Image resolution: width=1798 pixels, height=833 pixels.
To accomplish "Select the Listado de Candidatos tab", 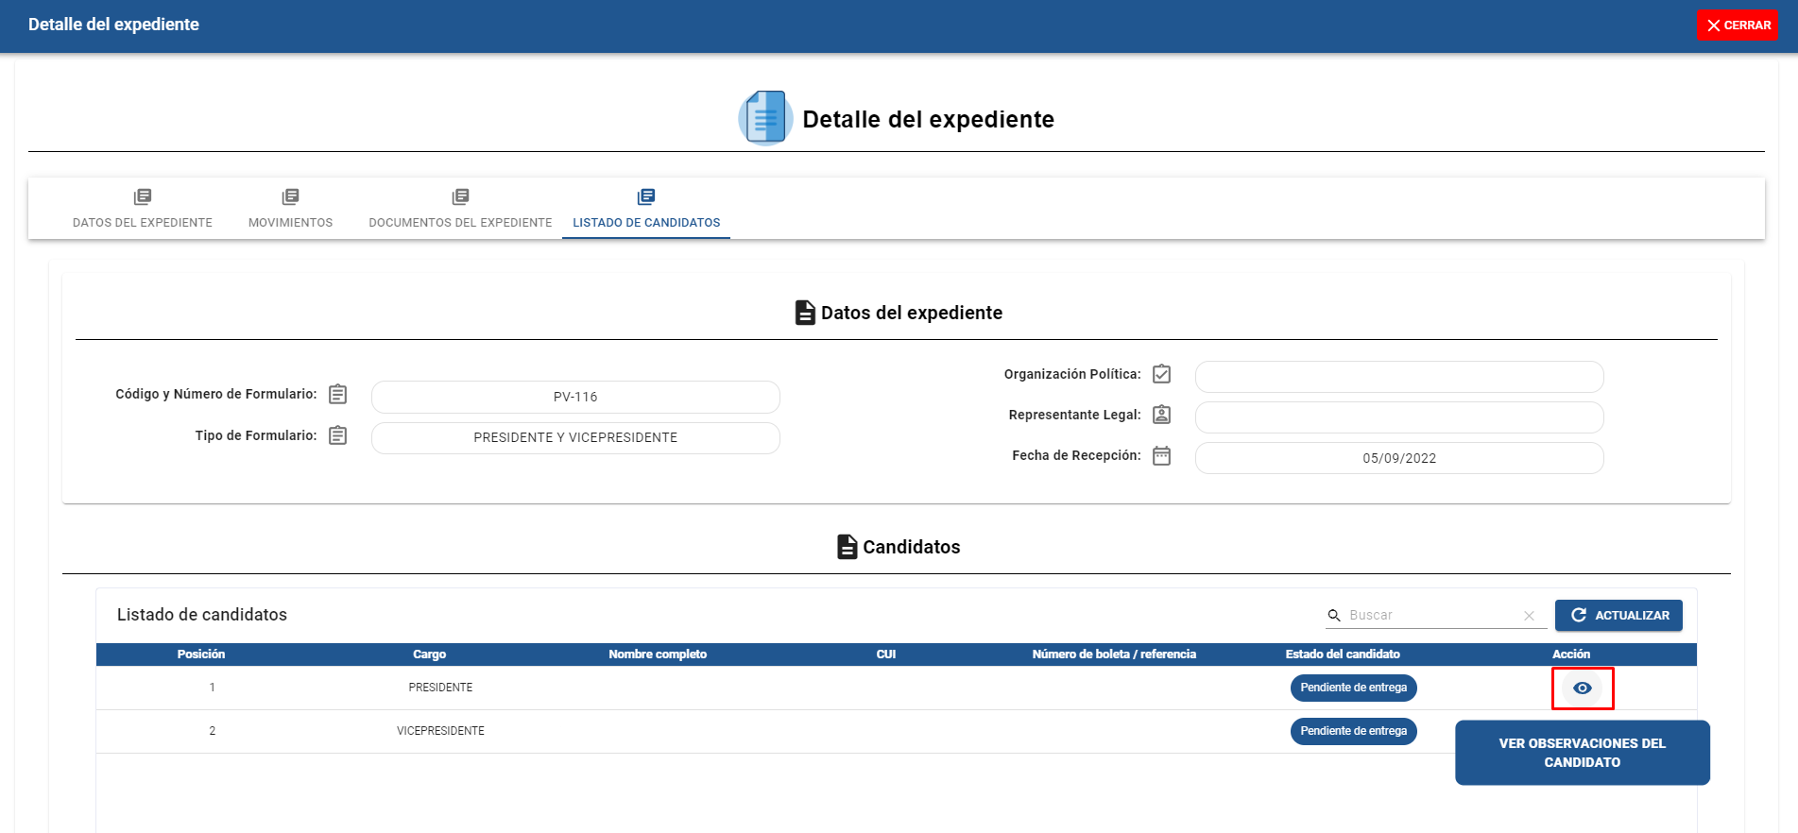I will tap(646, 209).
